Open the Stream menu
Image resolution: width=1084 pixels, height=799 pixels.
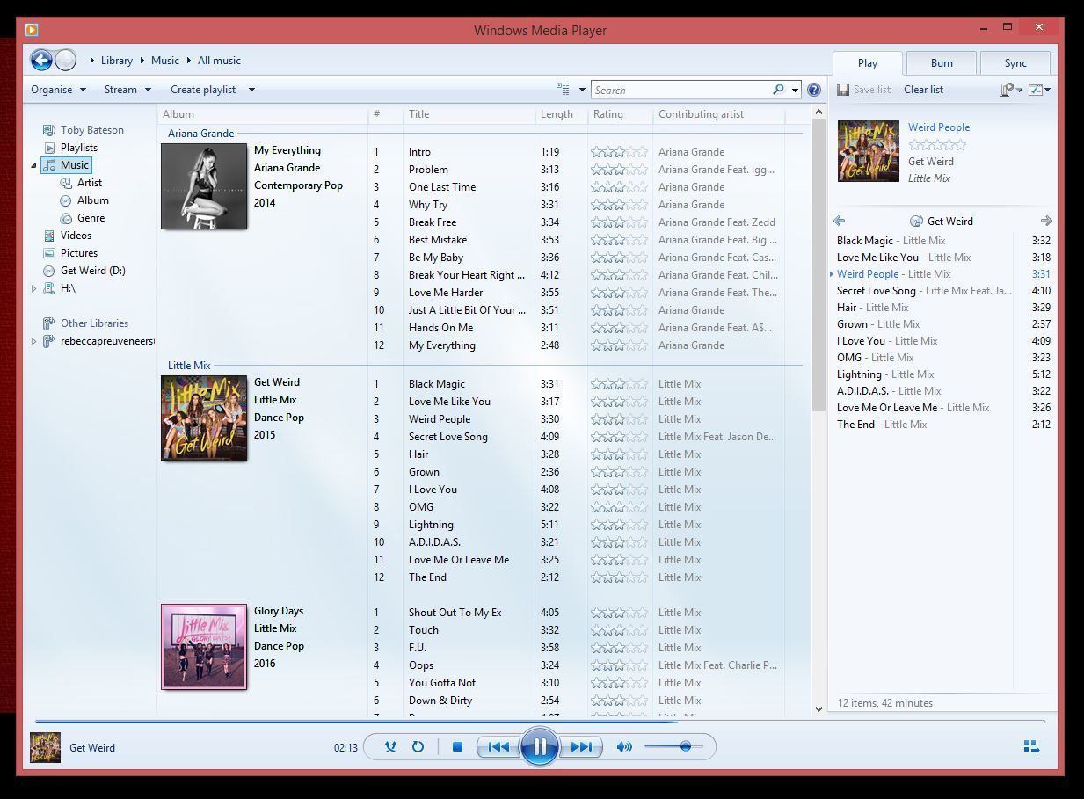[x=123, y=89]
